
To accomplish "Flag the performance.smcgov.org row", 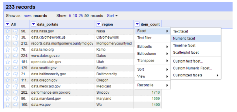I will pos(16,93).
